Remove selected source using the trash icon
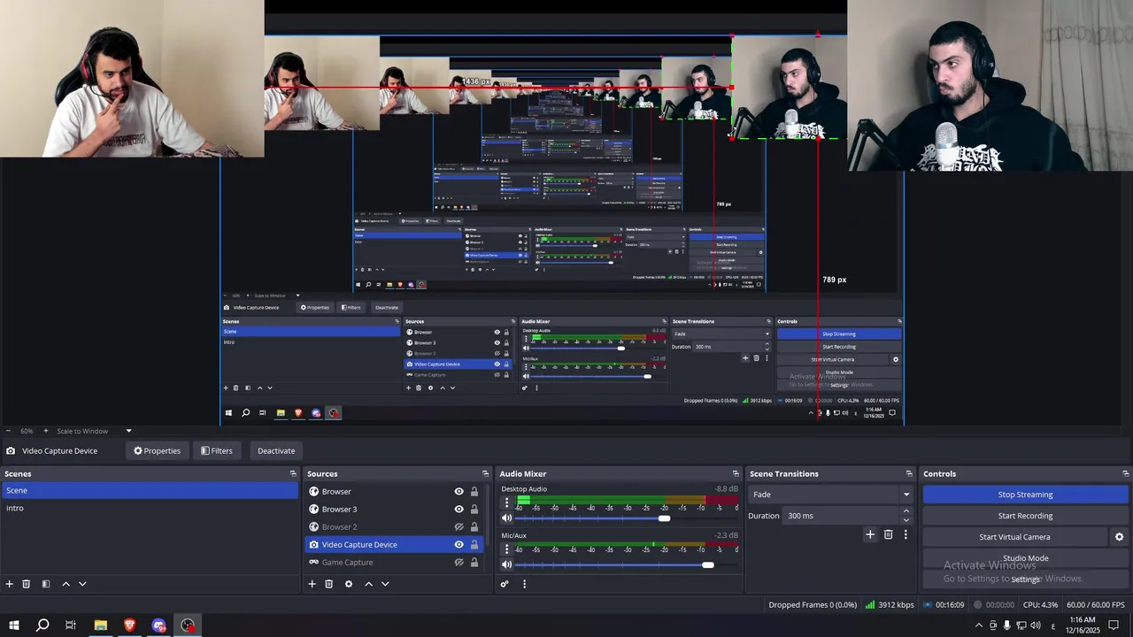 pyautogui.click(x=328, y=584)
